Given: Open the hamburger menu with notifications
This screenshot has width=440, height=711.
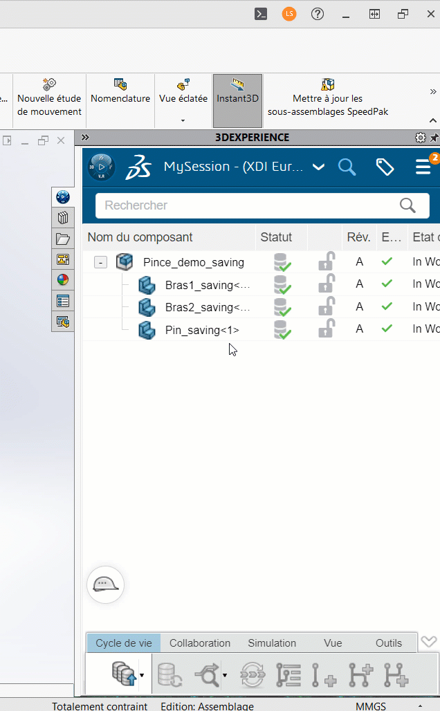Looking at the screenshot, I should coord(423,167).
